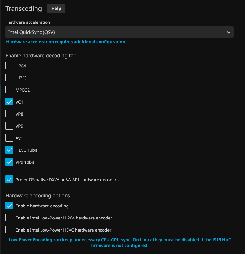Image resolution: width=245 pixels, height=254 pixels.
Task: Click the 'Enable hardware encoding' label text
Action: pyautogui.click(x=42, y=206)
